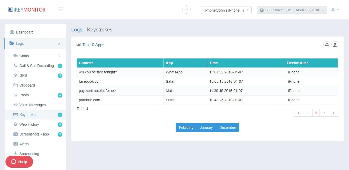Select row 'will you be free tonight?'

click(x=207, y=72)
